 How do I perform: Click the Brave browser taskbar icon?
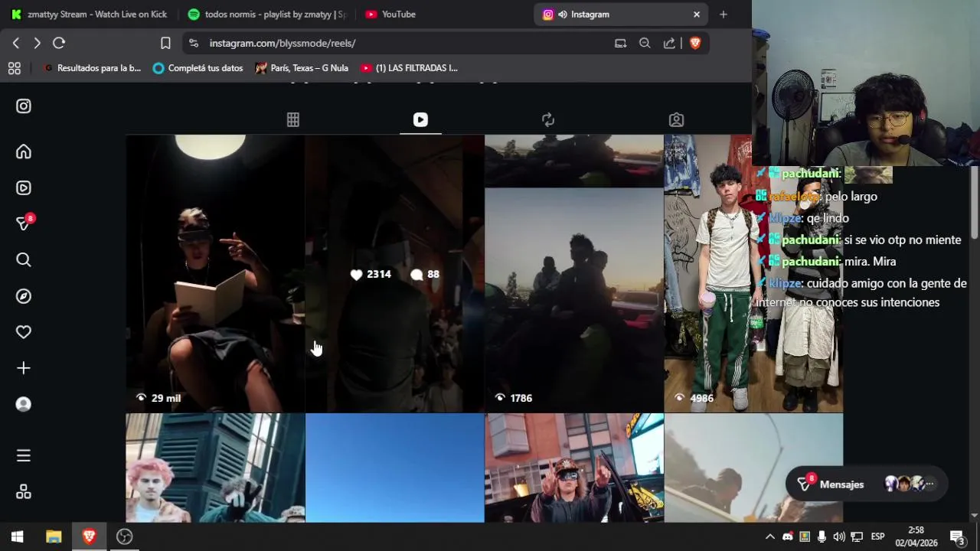89,536
